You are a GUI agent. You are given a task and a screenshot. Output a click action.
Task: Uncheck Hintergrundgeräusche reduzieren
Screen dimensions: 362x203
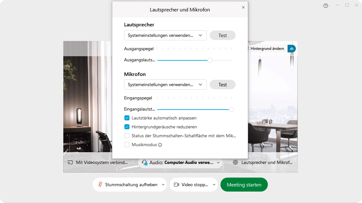pyautogui.click(x=127, y=127)
